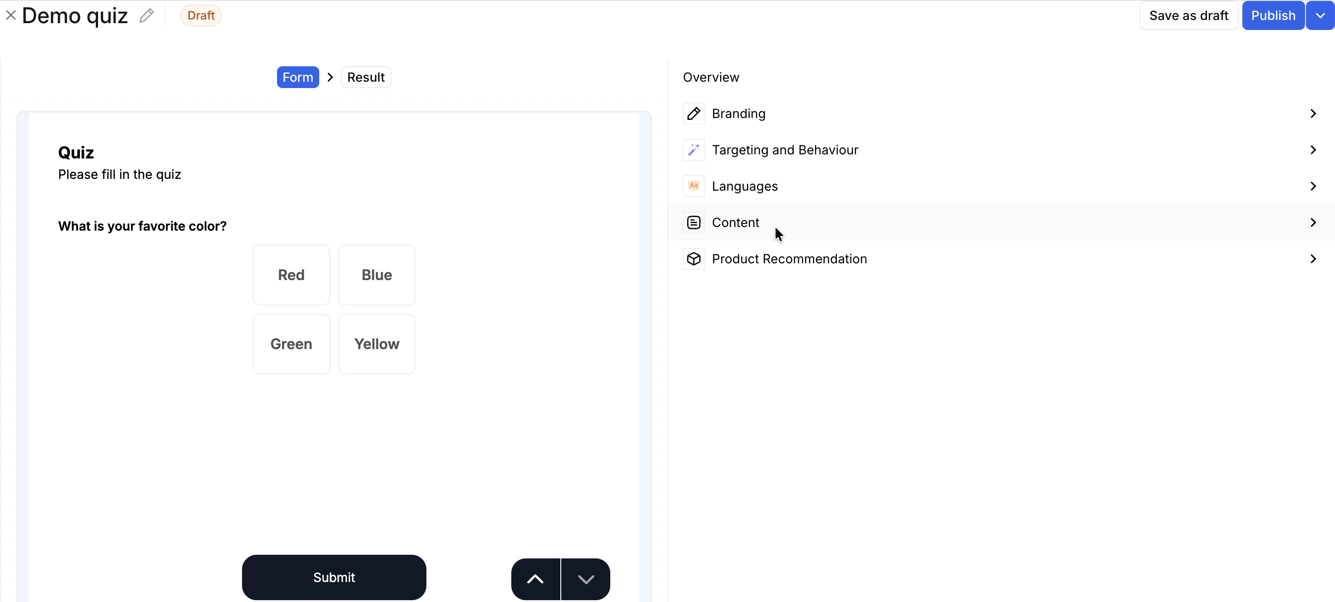Image resolution: width=1335 pixels, height=602 pixels.
Task: Click the Targeting magic wand icon
Action: [x=693, y=150]
